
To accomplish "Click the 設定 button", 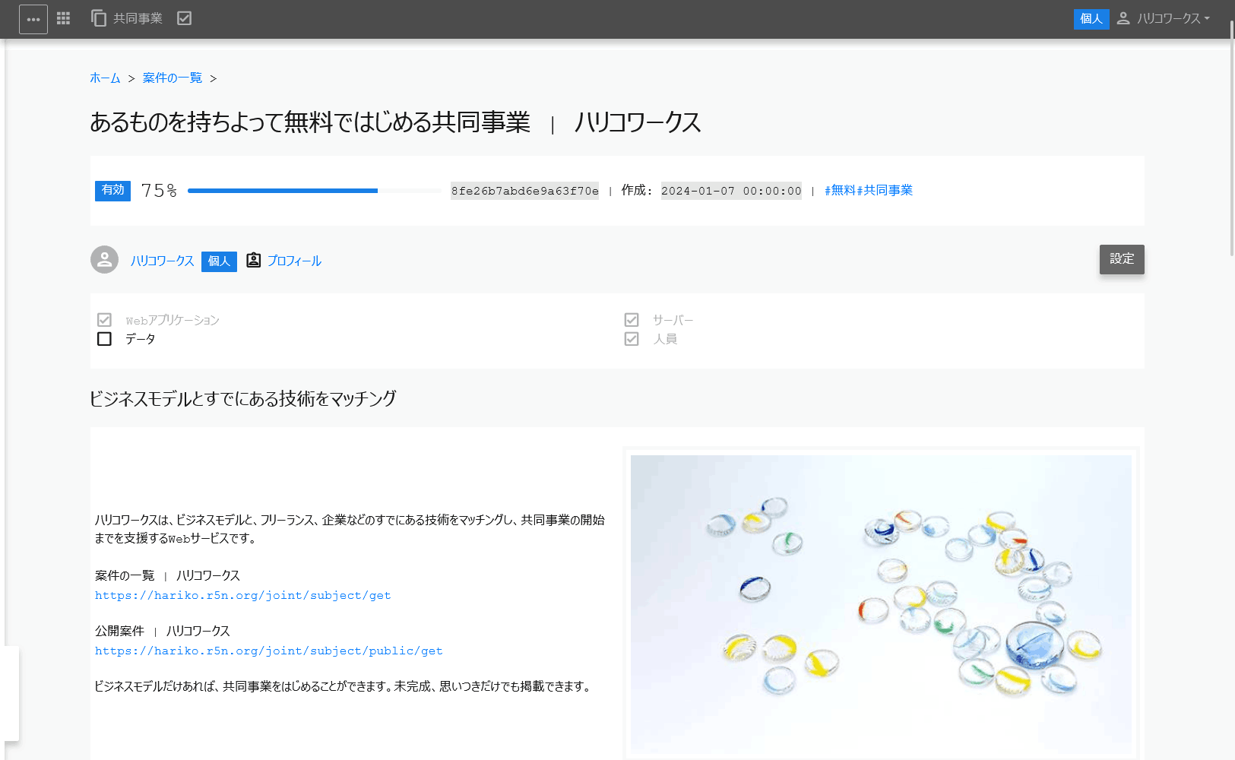I will point(1122,259).
